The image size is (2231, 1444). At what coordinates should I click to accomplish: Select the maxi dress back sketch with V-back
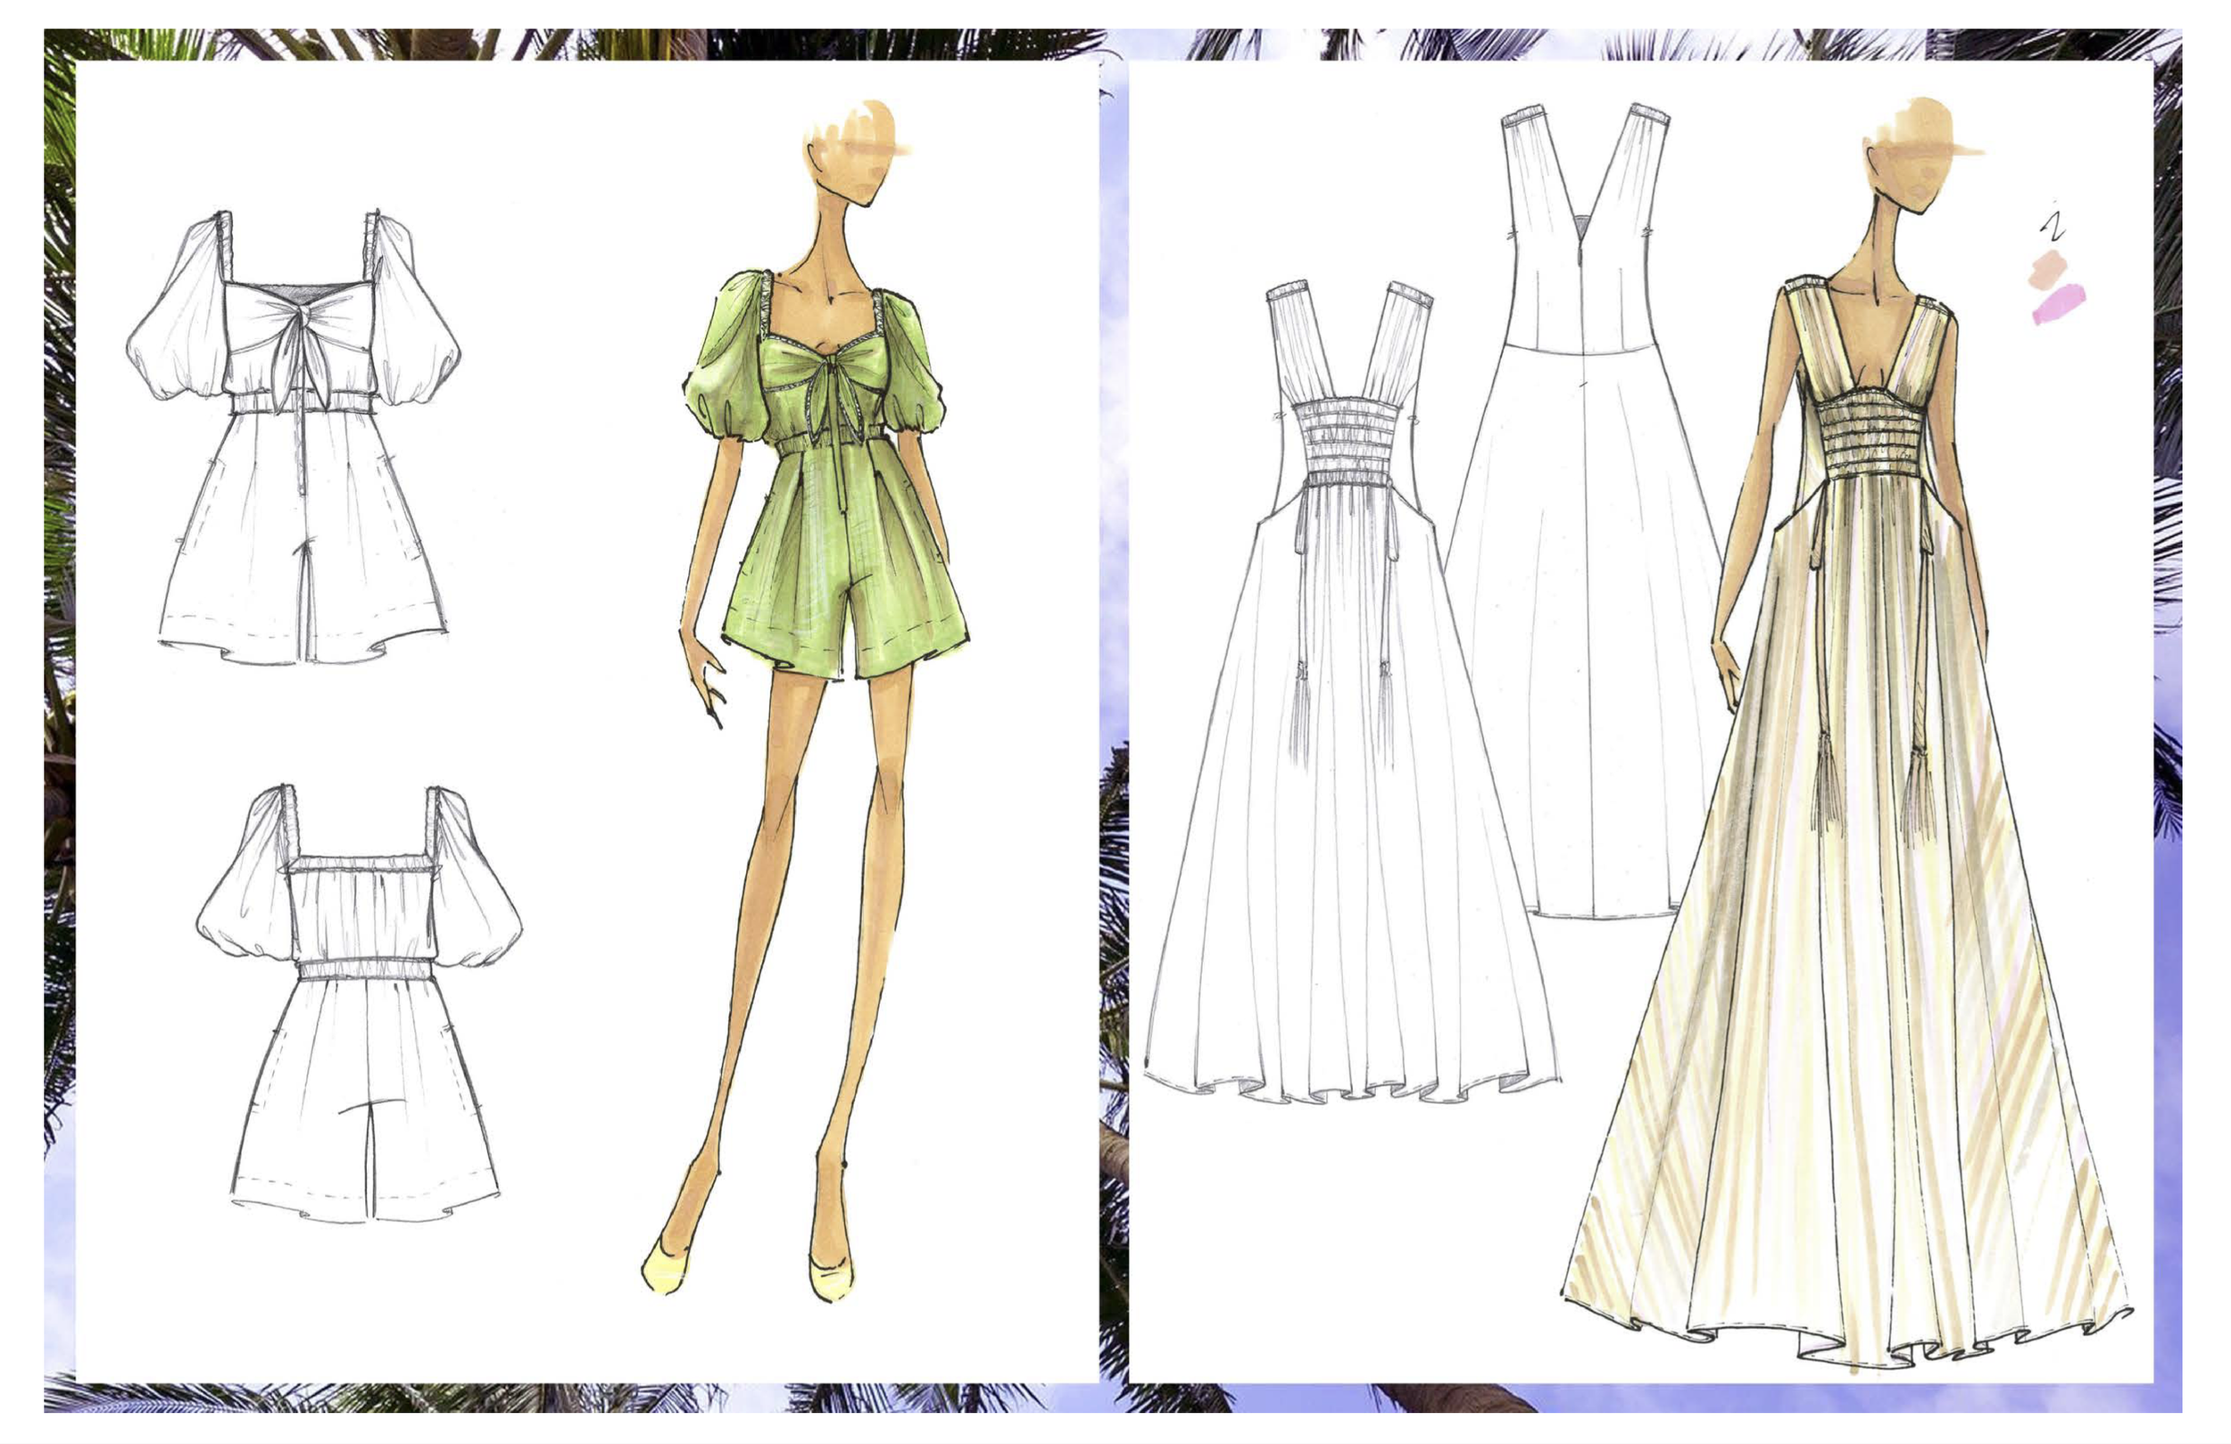point(1584,511)
